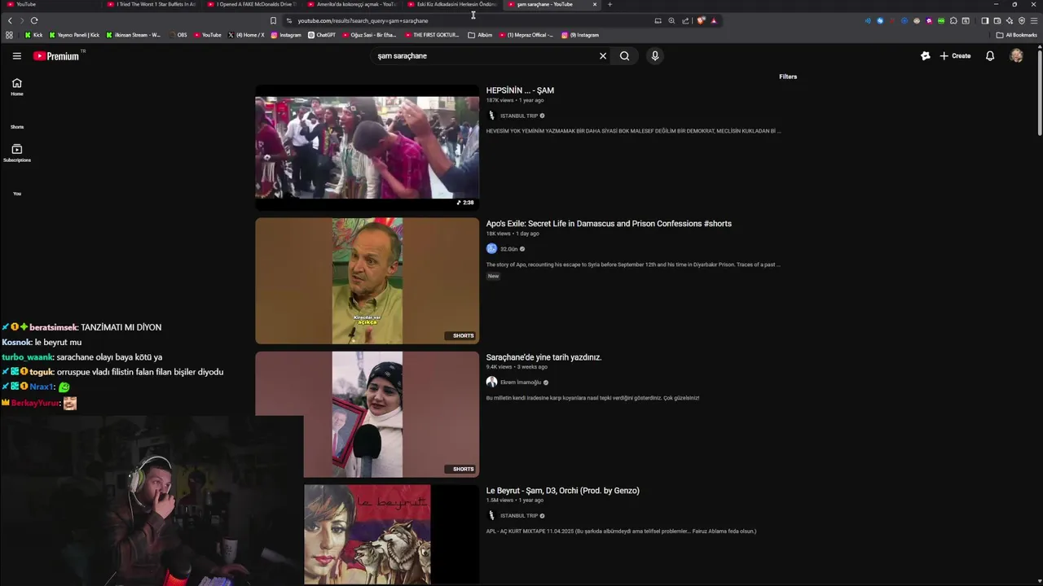Open the icon left of Create

925,56
